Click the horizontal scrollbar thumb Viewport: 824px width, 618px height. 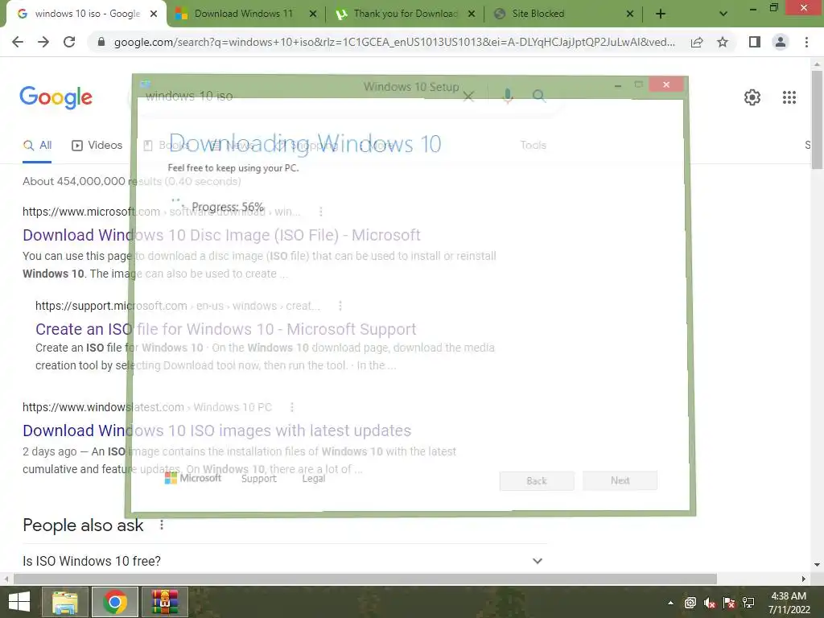[365, 579]
